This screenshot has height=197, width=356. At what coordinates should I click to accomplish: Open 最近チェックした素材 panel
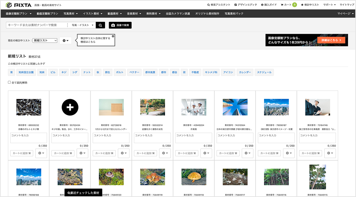coord(83,193)
